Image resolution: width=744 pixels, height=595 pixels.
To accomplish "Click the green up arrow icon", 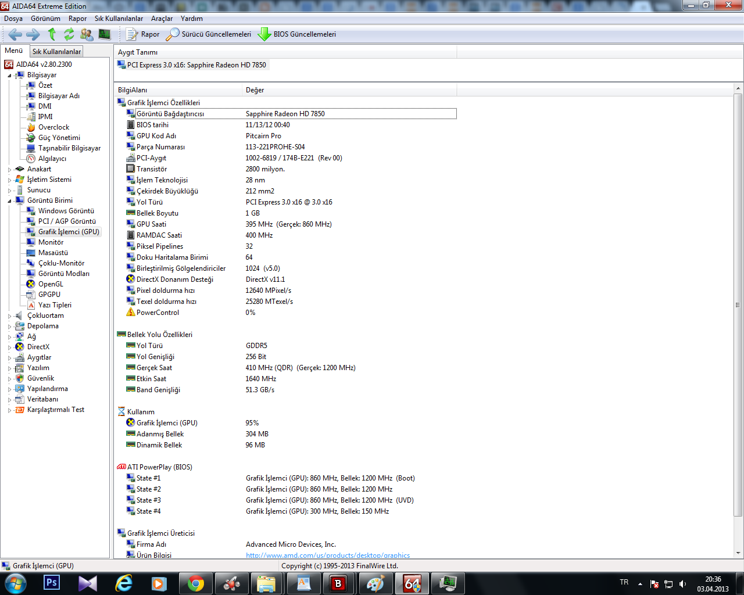I will tap(52, 34).
